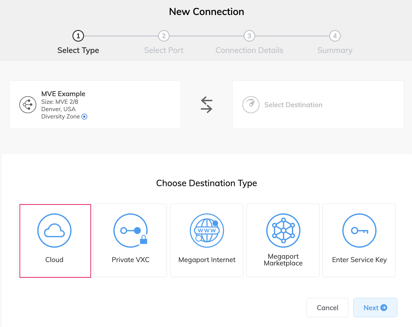The height and width of the screenshot is (327, 412).
Task: Cancel the new connection setup
Action: pyautogui.click(x=327, y=307)
